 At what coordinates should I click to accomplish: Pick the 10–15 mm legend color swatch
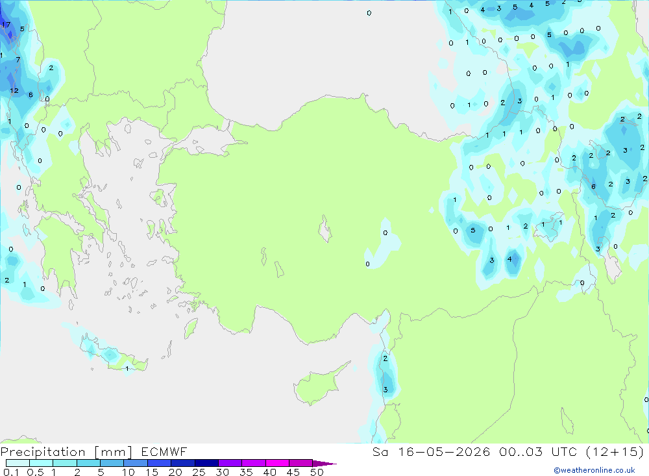tap(136, 463)
